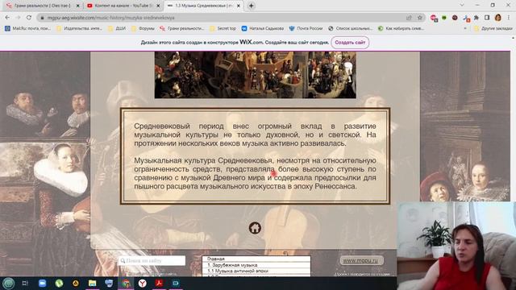Open the Windows Start button
This screenshot has height=290, width=516.
9,283
